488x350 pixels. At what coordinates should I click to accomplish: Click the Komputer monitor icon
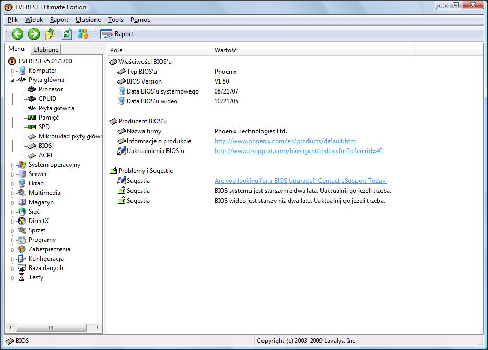22,71
